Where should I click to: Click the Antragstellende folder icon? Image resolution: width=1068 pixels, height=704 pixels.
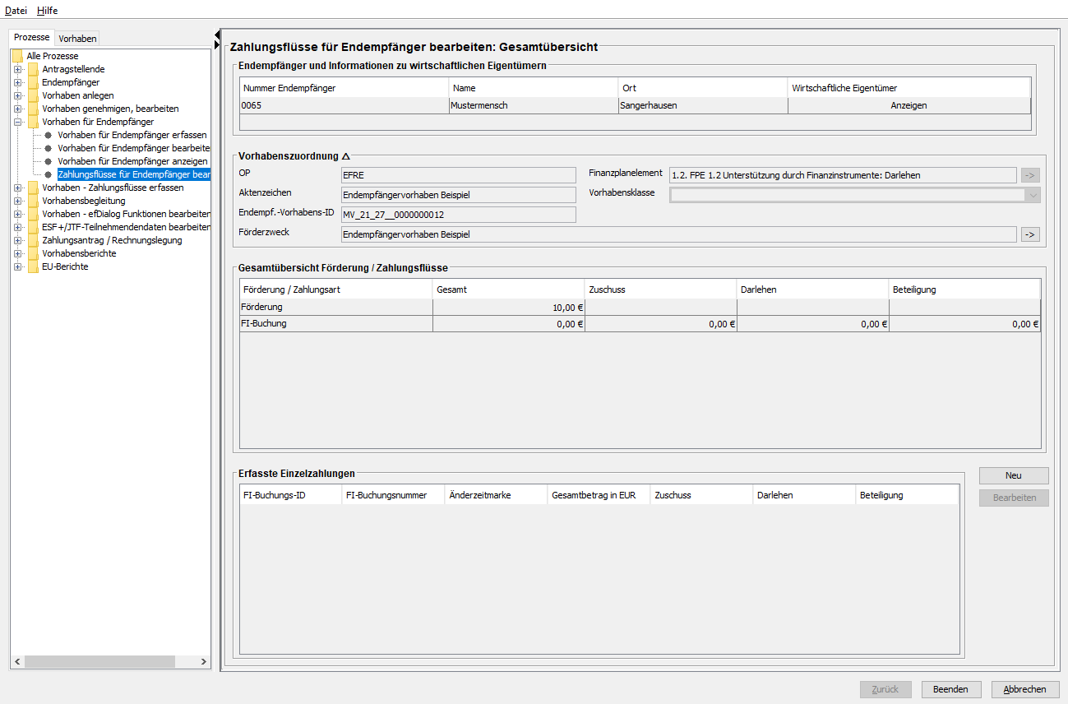[x=33, y=69]
